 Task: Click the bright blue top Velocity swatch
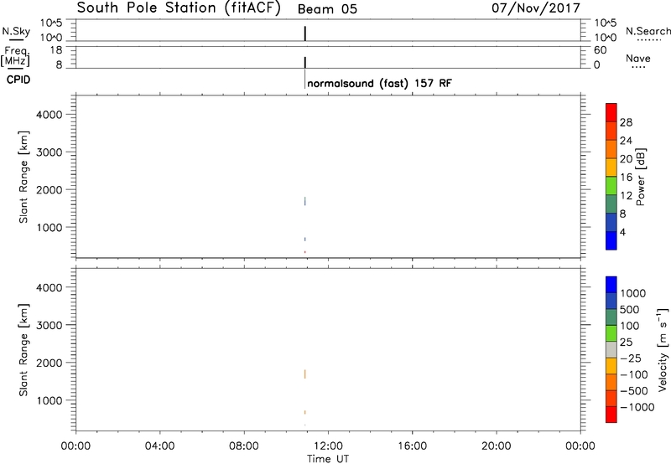pos(611,285)
